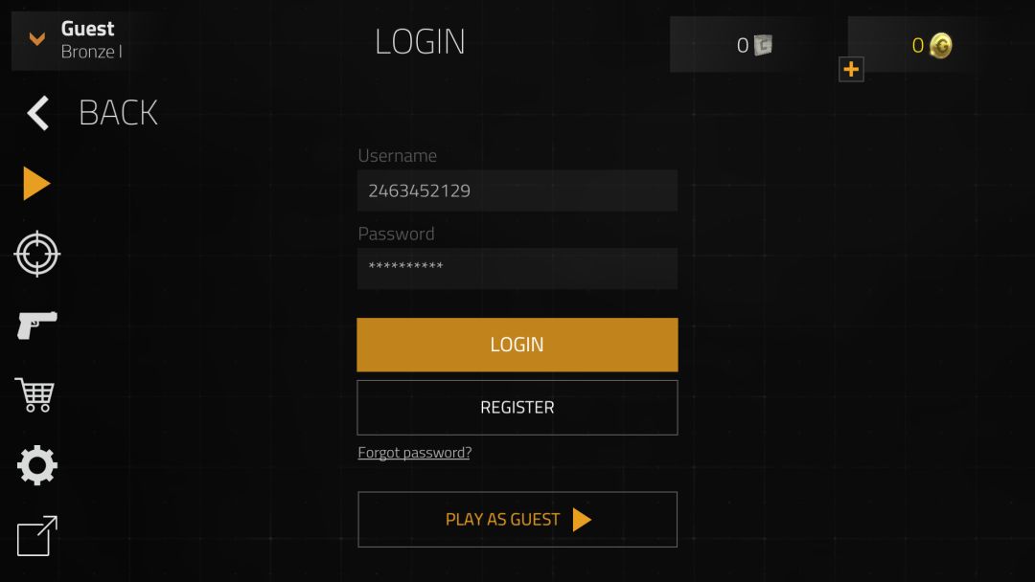
Task: Click PLAY AS GUEST button
Action: [x=517, y=520]
